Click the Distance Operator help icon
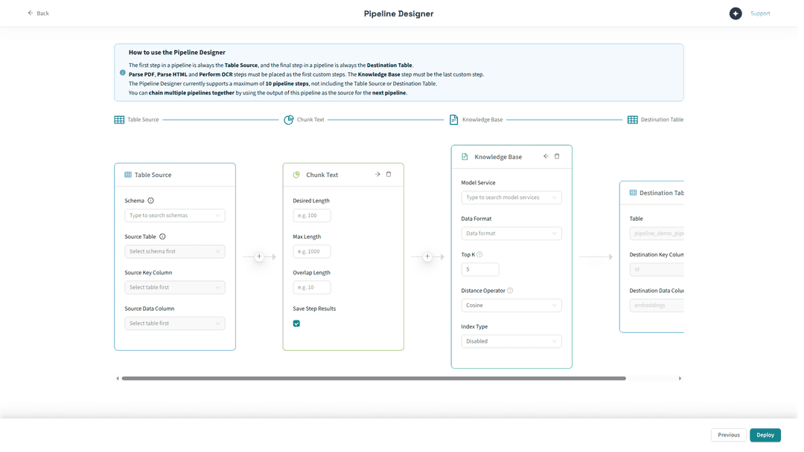804x452 pixels. click(x=510, y=291)
